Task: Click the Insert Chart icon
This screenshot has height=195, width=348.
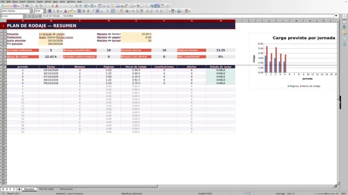Action: pyautogui.click(x=122, y=6)
